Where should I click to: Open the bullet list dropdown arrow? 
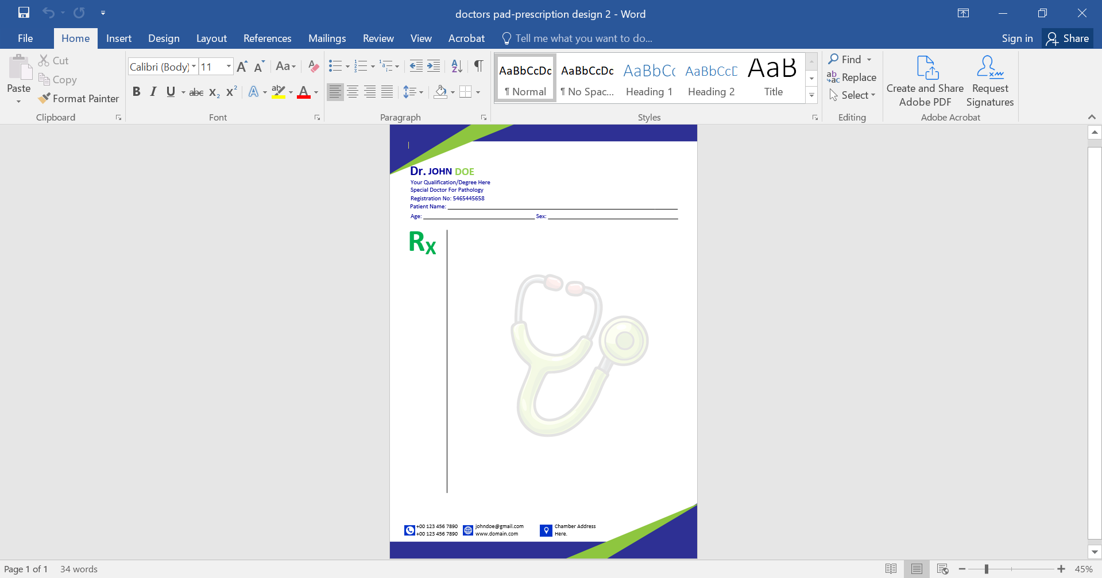(347, 66)
